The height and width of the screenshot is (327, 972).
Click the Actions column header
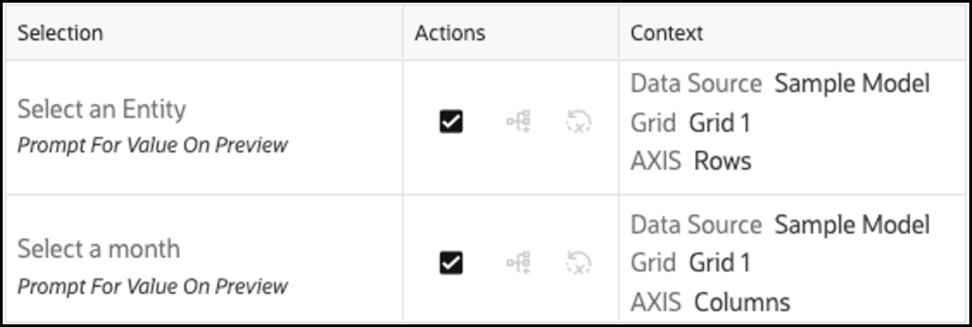(450, 33)
